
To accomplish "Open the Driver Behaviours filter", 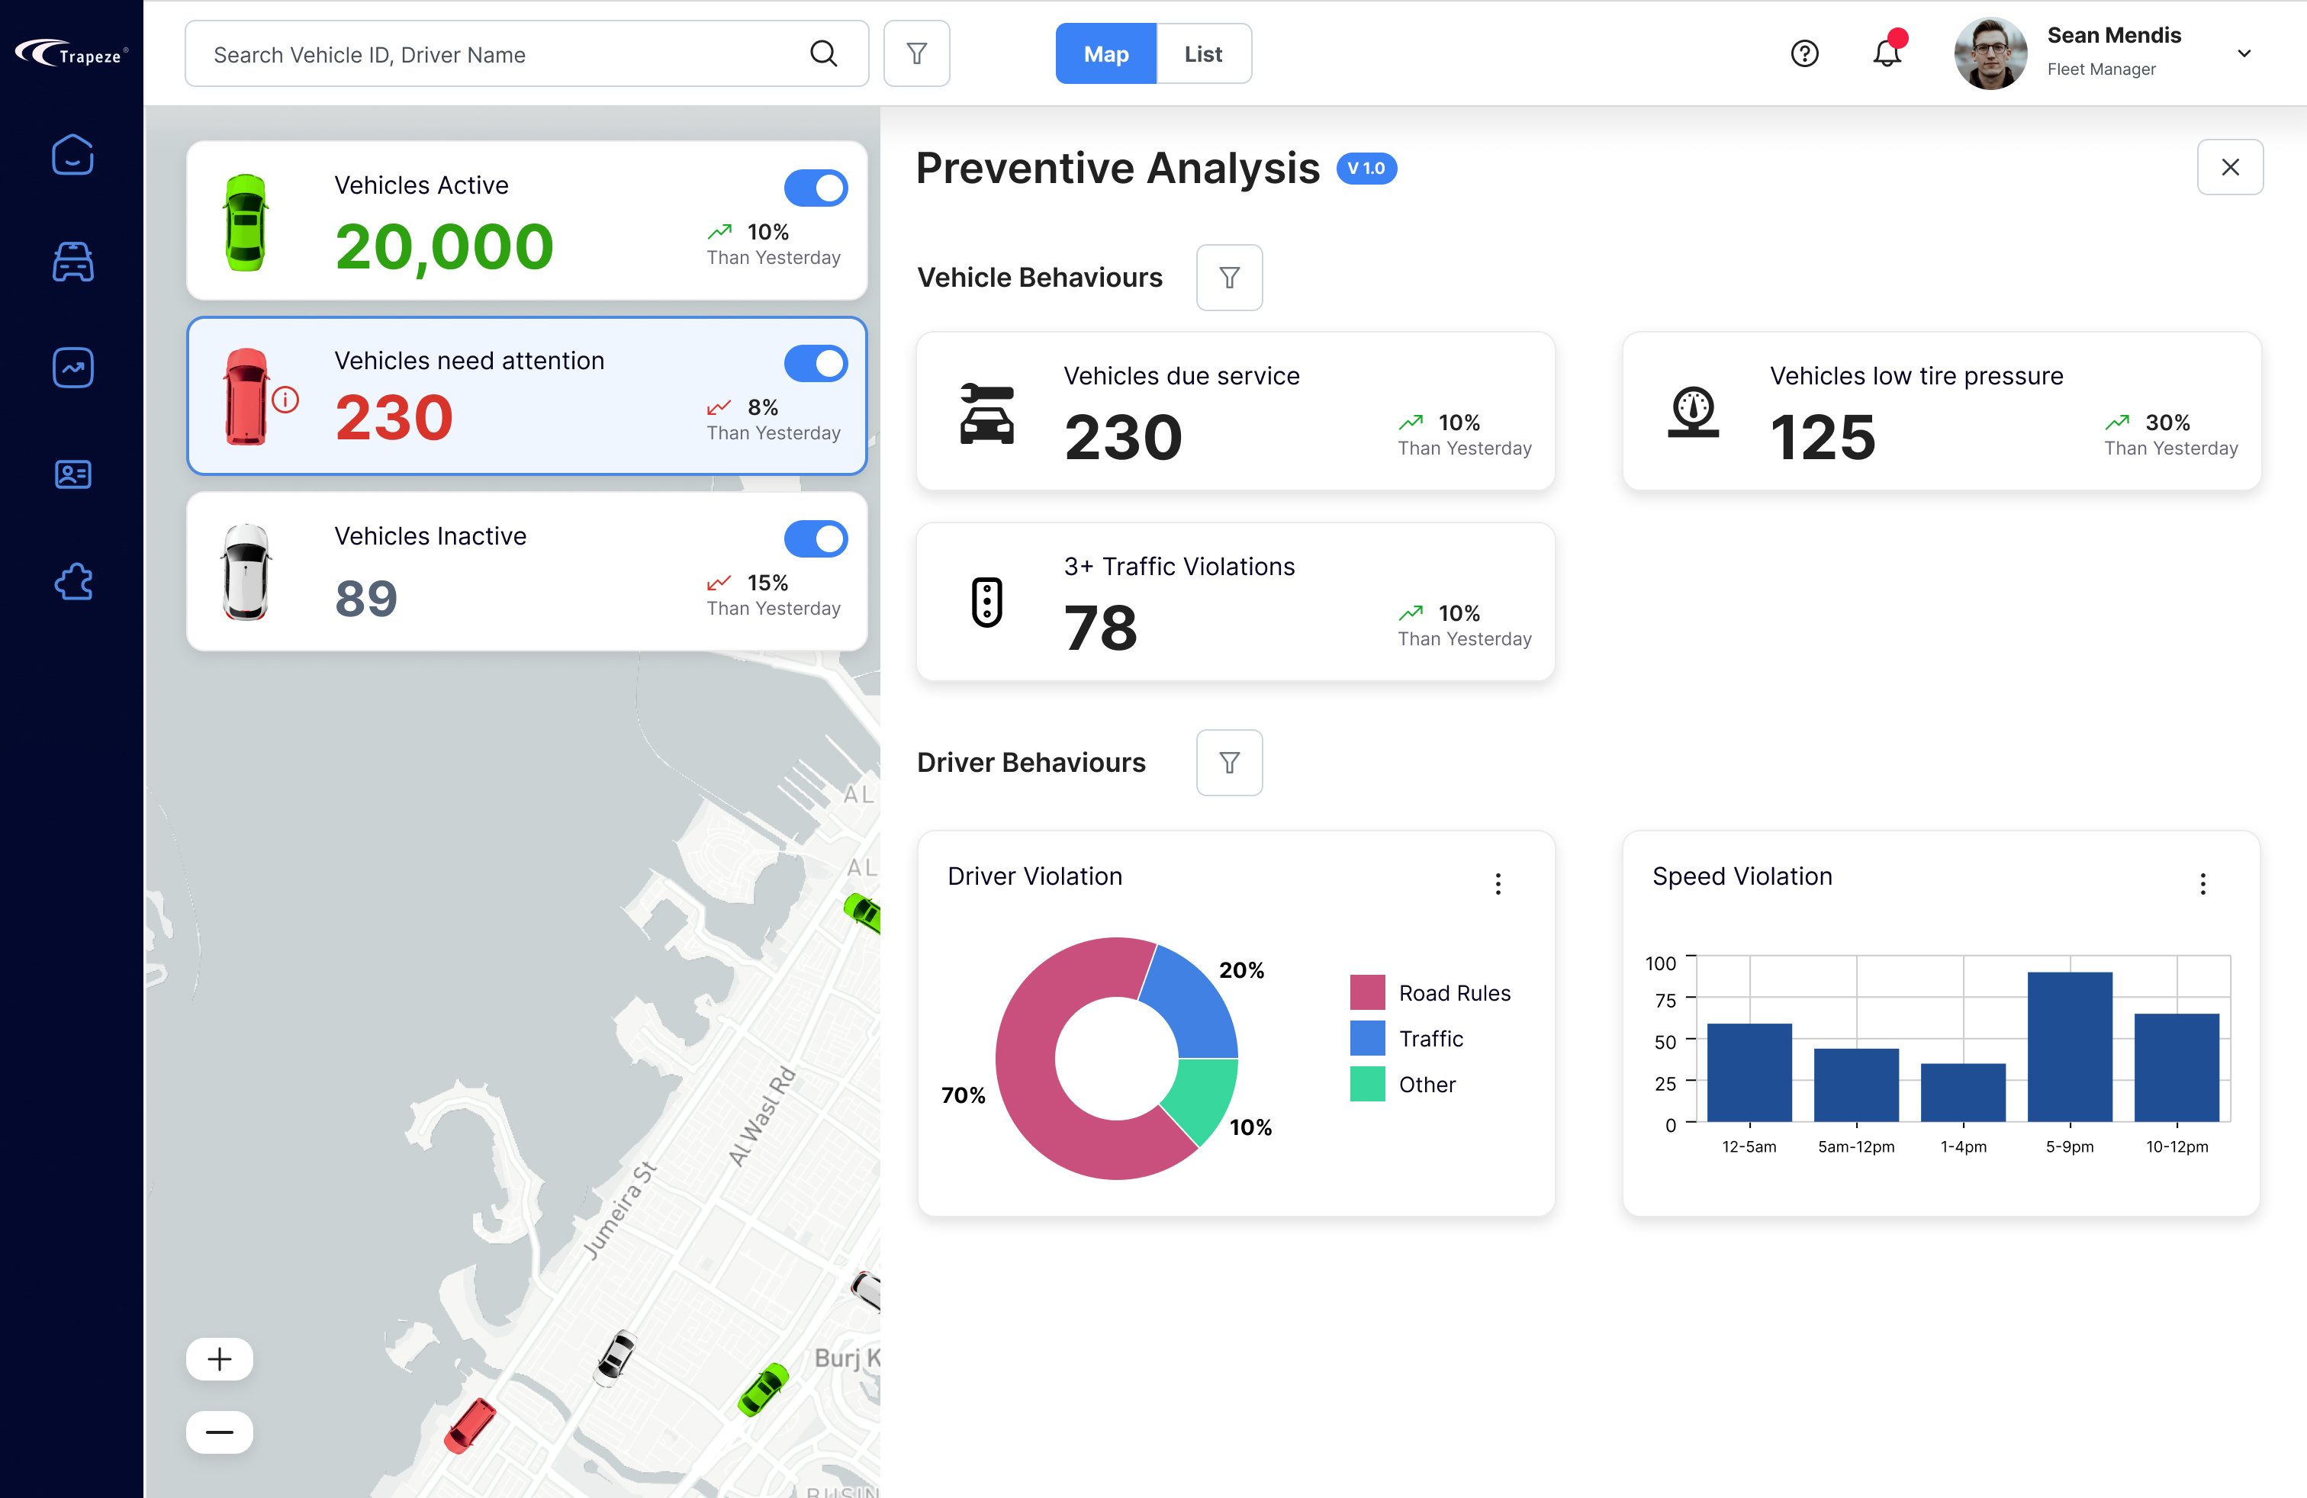I will pos(1229,763).
